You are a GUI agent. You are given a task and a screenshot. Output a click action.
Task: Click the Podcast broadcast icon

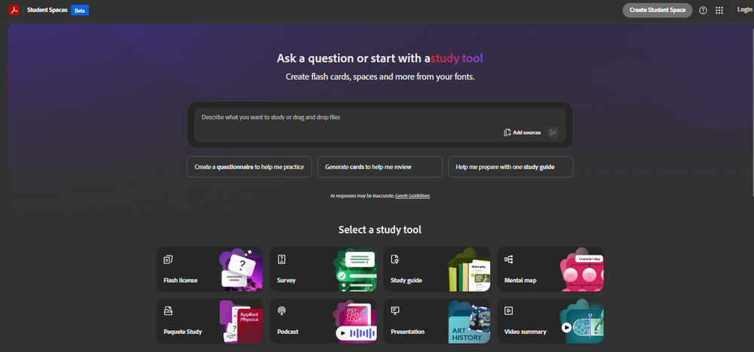[x=282, y=311]
